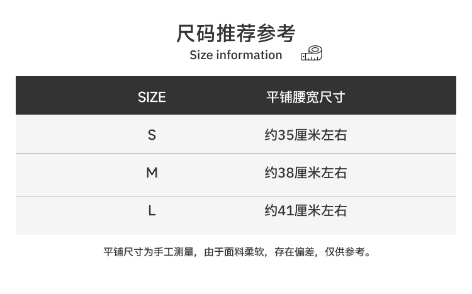
Task: Click the tape measure icon
Action: (x=312, y=54)
